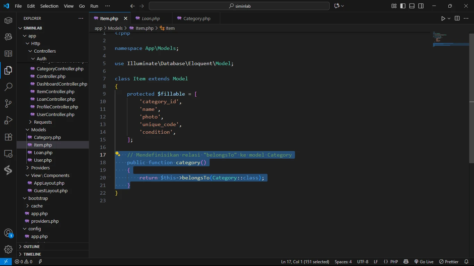
Task: Toggle the Primary Side Bar layout button
Action: pos(403,6)
